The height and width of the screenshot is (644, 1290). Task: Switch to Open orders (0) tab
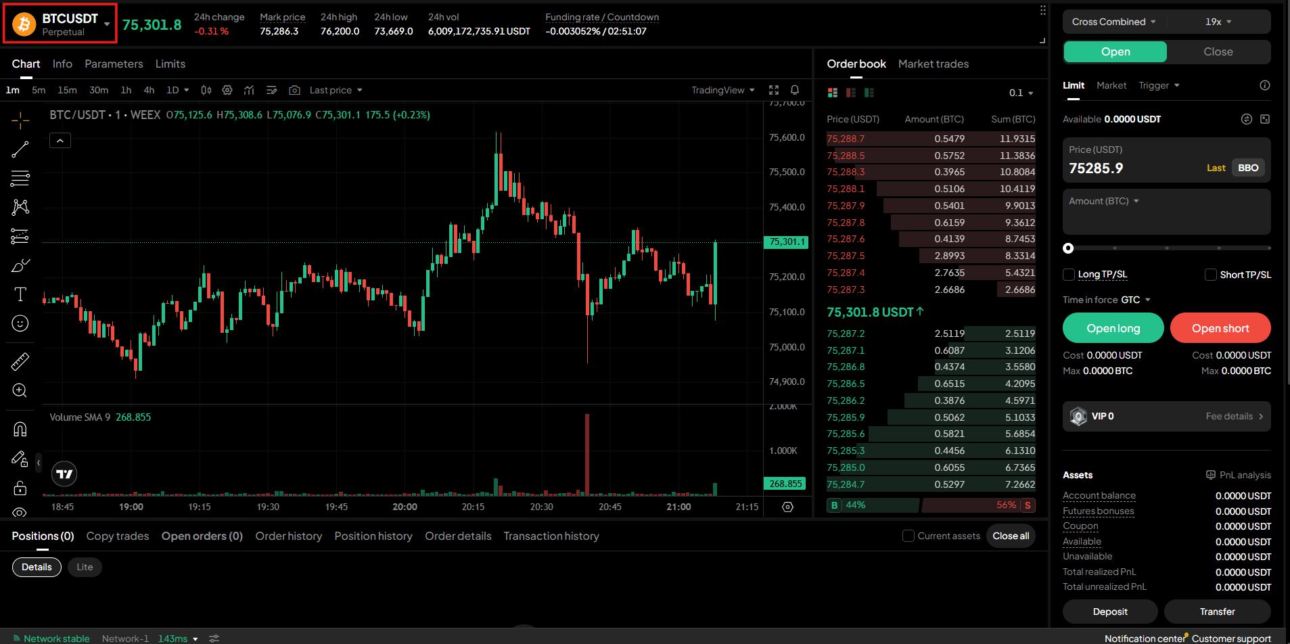202,536
